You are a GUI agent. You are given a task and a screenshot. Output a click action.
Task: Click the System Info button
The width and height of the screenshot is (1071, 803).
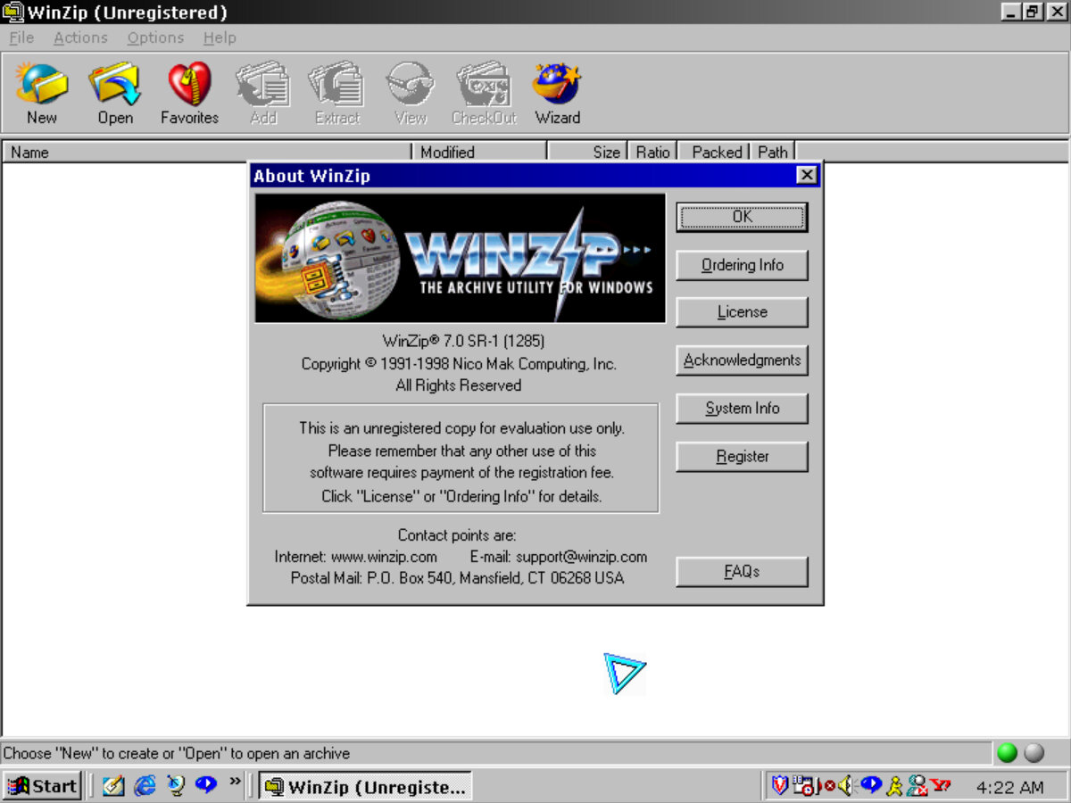742,409
